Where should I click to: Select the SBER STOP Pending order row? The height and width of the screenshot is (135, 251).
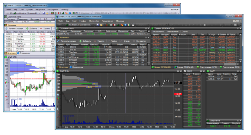pos(195,53)
